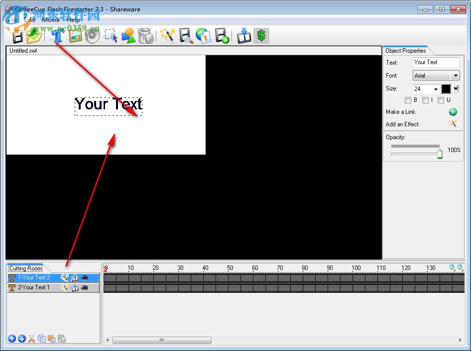
Task: Cut selected layer with scissors icon
Action: point(31,339)
